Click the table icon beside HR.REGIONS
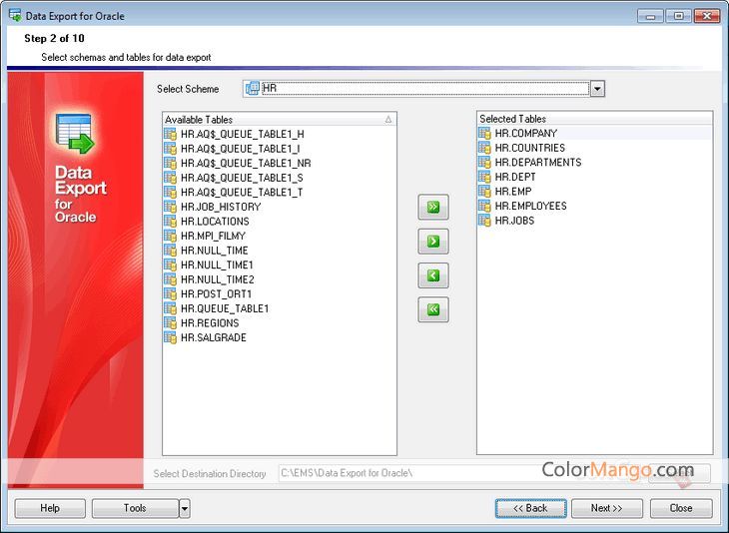 click(x=170, y=323)
